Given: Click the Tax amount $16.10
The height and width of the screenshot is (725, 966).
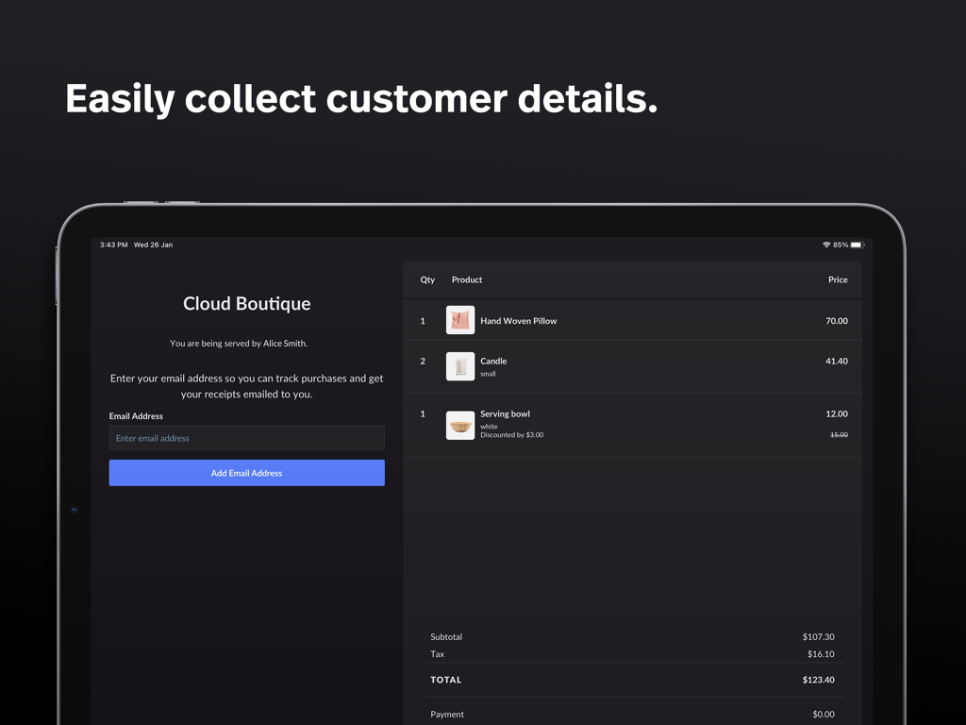Looking at the screenshot, I should [820, 654].
